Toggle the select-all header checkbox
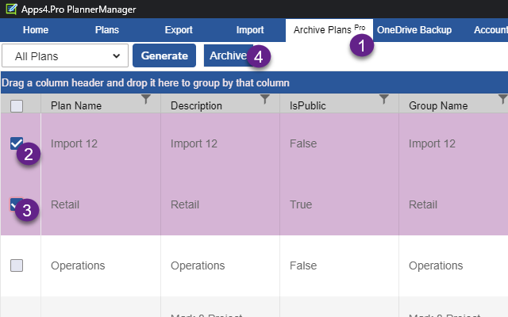The image size is (508, 317). tap(17, 106)
